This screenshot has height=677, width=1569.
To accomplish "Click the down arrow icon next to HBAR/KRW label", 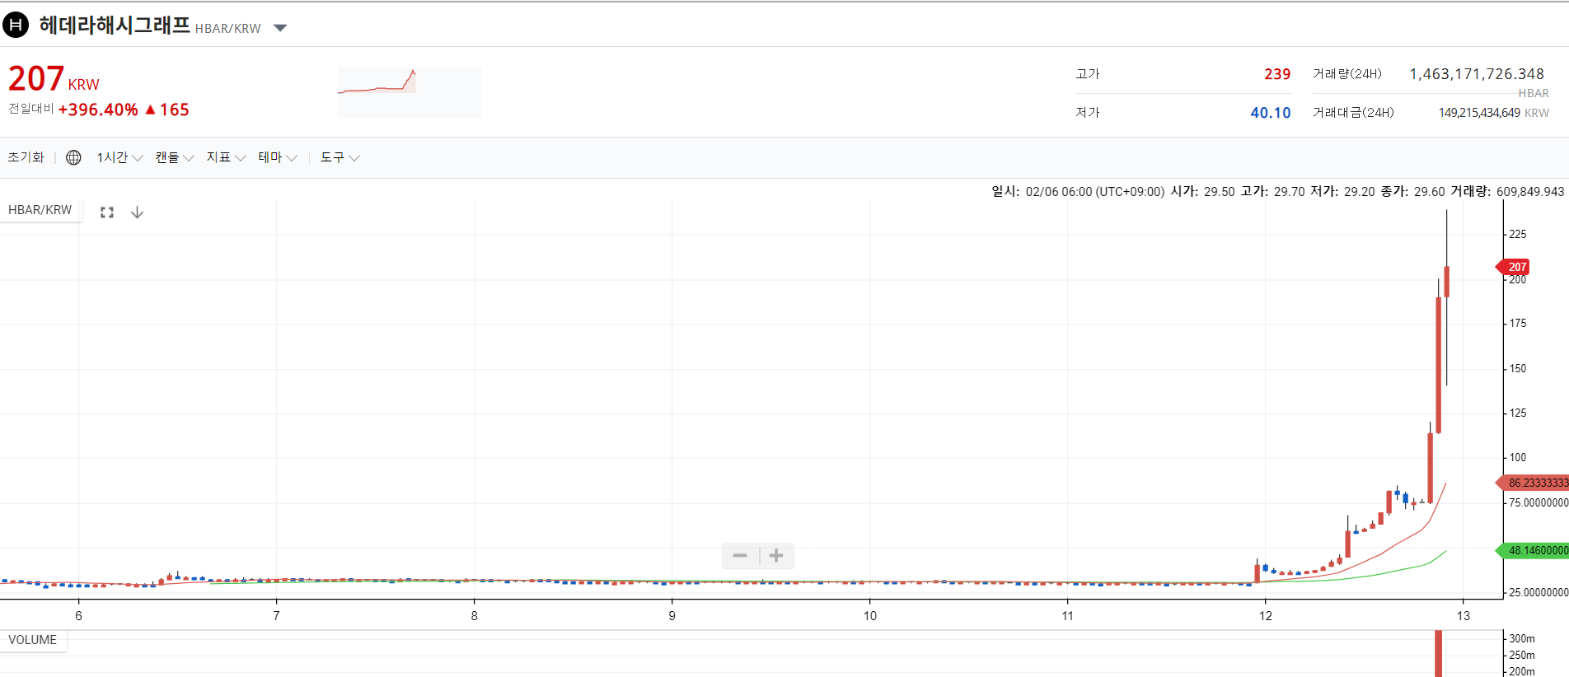I will tap(138, 212).
